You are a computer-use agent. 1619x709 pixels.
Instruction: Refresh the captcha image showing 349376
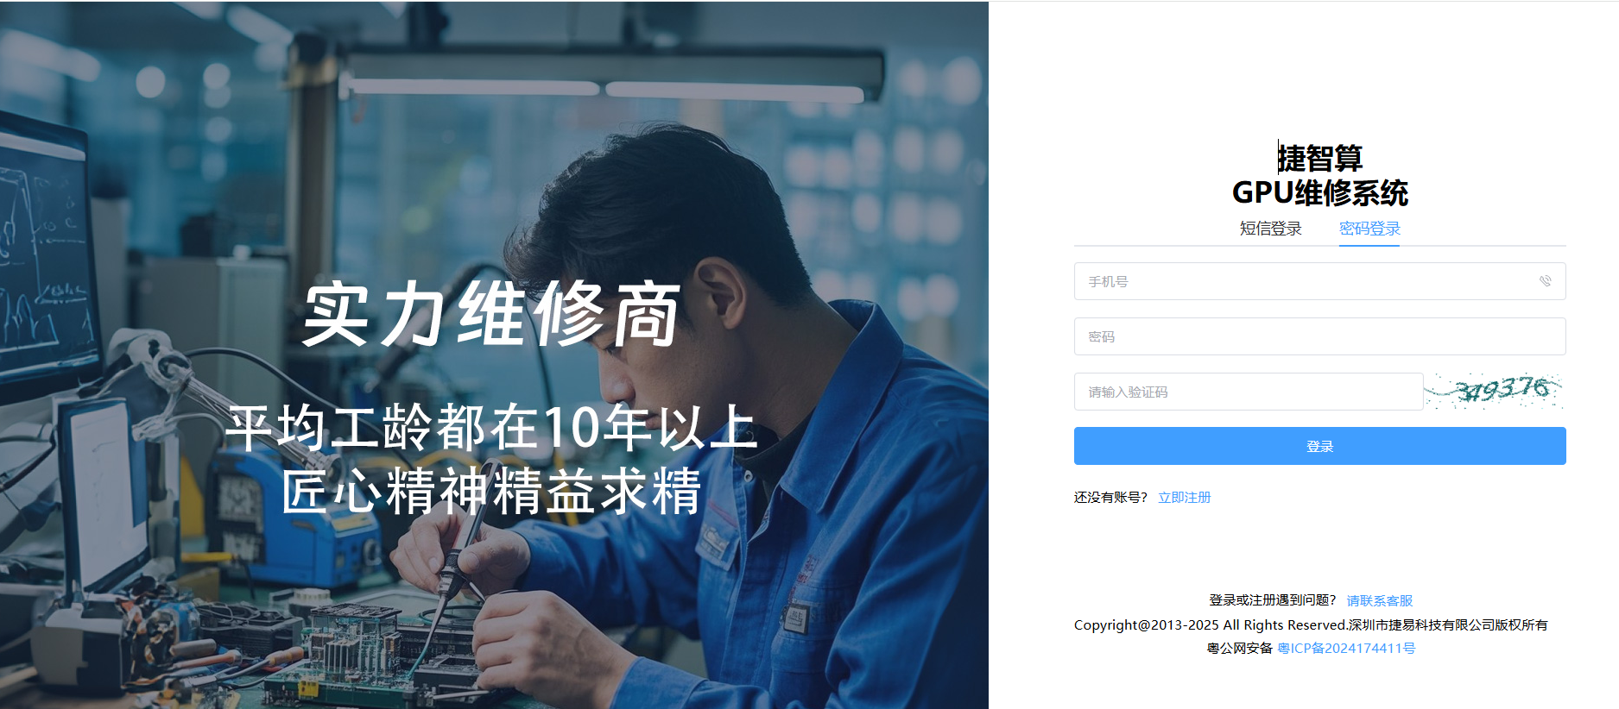[1494, 391]
